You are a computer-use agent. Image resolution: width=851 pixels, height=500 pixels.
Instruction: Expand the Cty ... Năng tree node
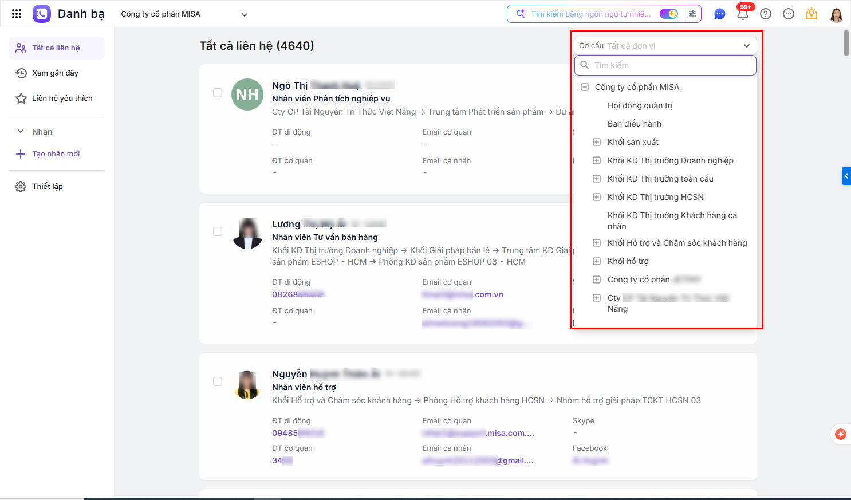pyautogui.click(x=597, y=298)
